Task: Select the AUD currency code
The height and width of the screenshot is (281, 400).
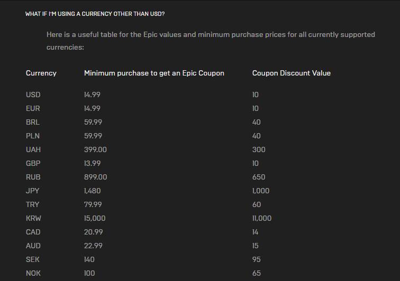Action: [33, 246]
